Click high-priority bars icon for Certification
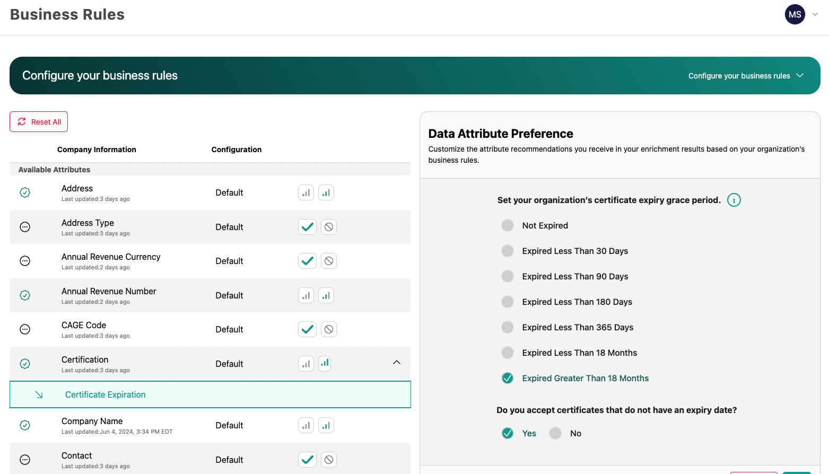 [325, 363]
